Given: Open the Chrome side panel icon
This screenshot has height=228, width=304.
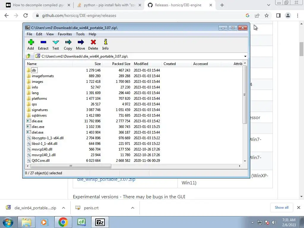Looking at the screenshot, I should pos(278,15).
